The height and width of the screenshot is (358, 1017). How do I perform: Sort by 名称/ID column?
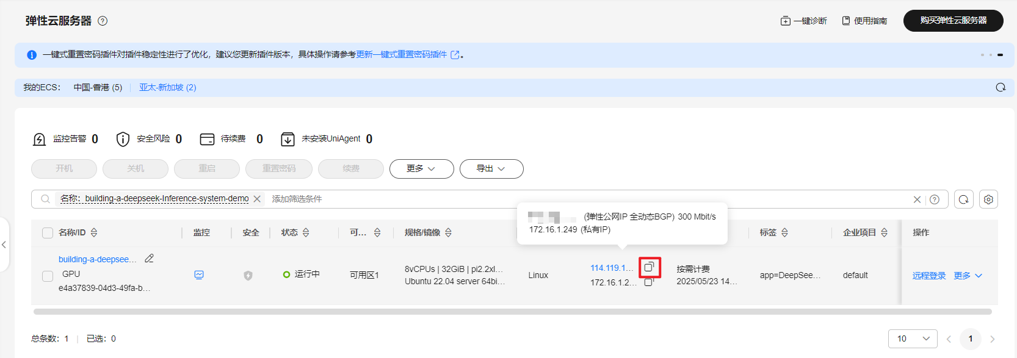coord(94,232)
